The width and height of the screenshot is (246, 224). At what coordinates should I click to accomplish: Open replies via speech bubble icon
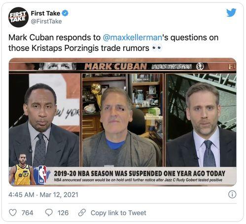(49, 213)
